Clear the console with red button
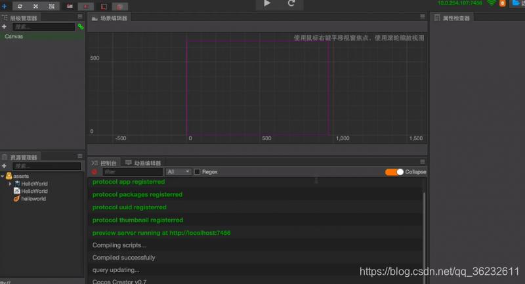 94,172
